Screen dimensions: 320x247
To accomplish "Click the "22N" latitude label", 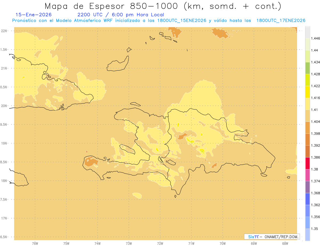I will pyautogui.click(x=4, y=31).
